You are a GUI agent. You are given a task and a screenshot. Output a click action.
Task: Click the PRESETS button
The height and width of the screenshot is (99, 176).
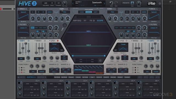pos(126,3)
